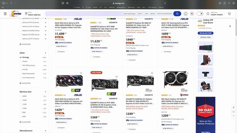Click the See Seller Store blue button
The image size is (237, 133).
pyautogui.click(x=206, y=33)
